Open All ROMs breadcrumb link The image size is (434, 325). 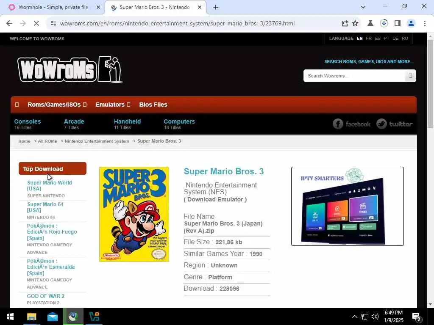[47, 141]
